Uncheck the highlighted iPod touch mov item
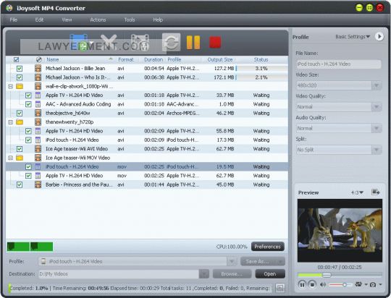Viewport: 391px width, 298px height. (28, 166)
